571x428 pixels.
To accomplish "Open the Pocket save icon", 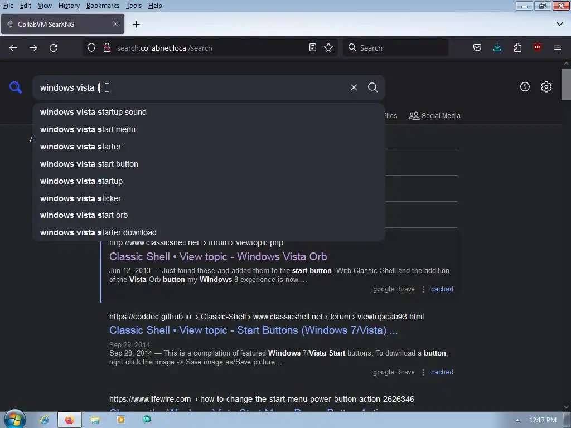I will click(477, 48).
